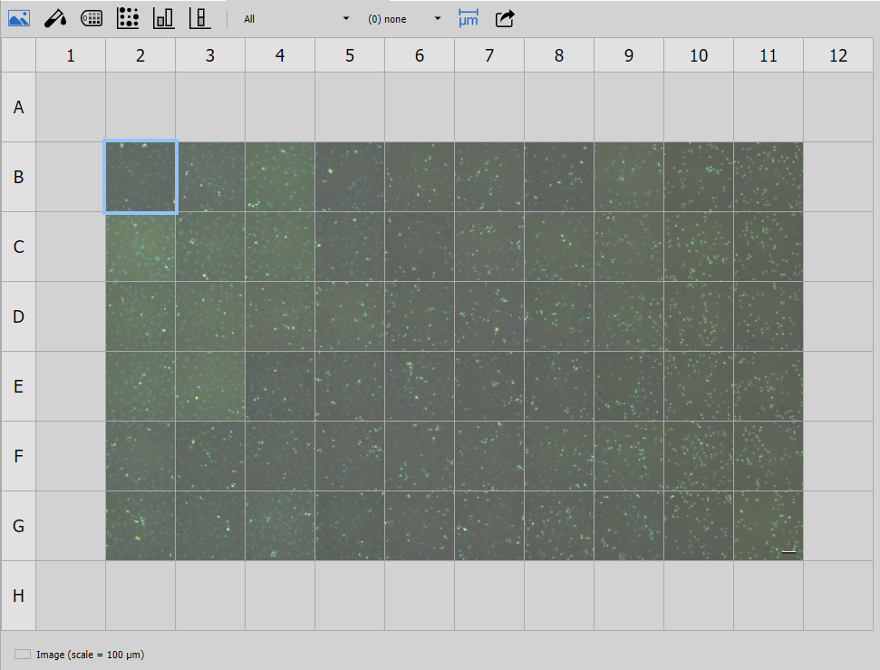
Task: Click the plate layout icon
Action: (x=92, y=18)
